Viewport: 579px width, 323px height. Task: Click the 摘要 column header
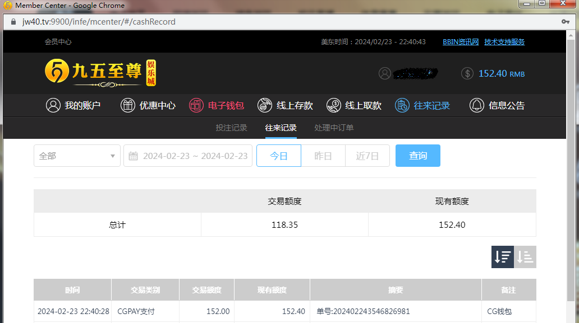point(396,290)
